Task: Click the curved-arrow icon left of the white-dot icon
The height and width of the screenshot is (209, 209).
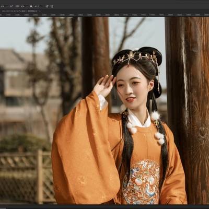Action: point(22,6)
